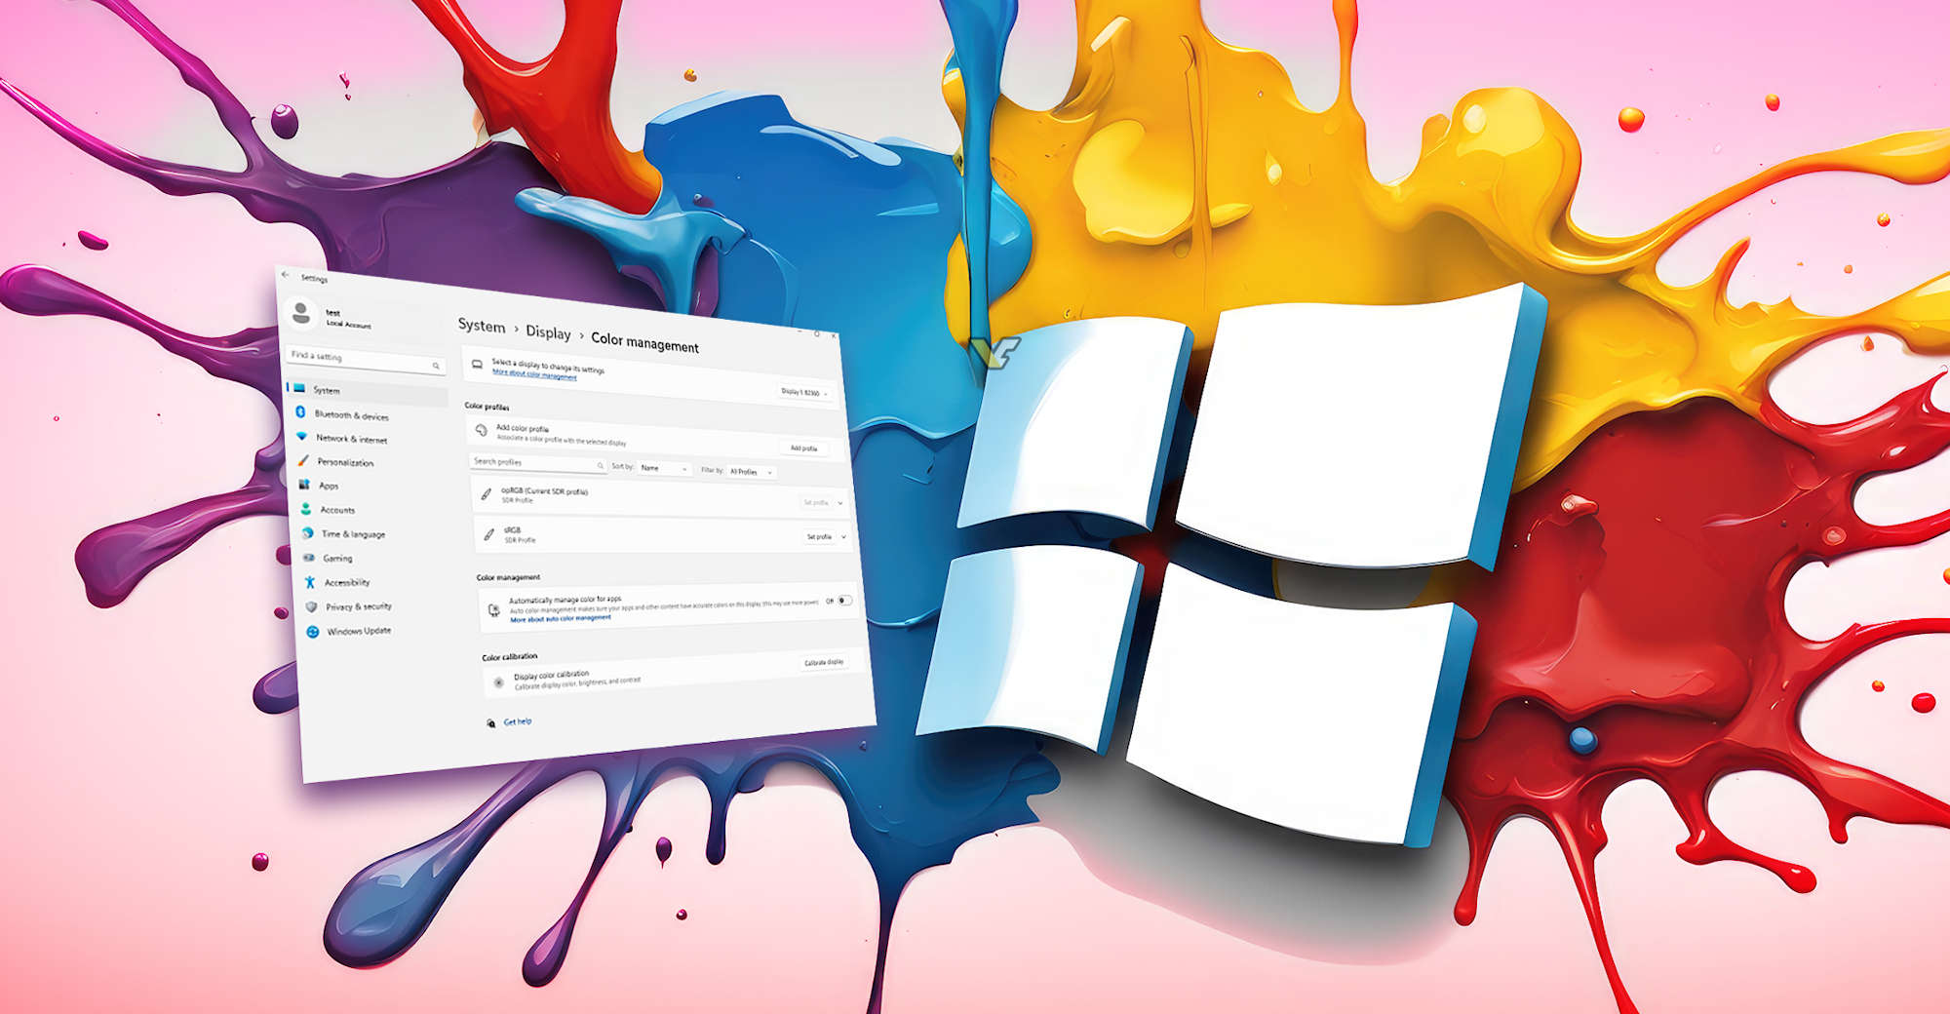
Task: Click the Windows Update icon
Action: (312, 631)
